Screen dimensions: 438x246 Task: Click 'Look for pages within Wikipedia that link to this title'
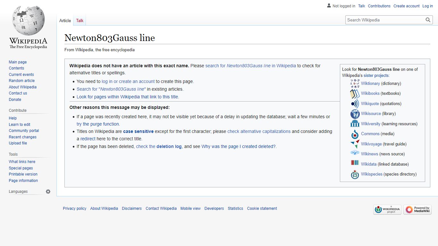click(x=128, y=97)
